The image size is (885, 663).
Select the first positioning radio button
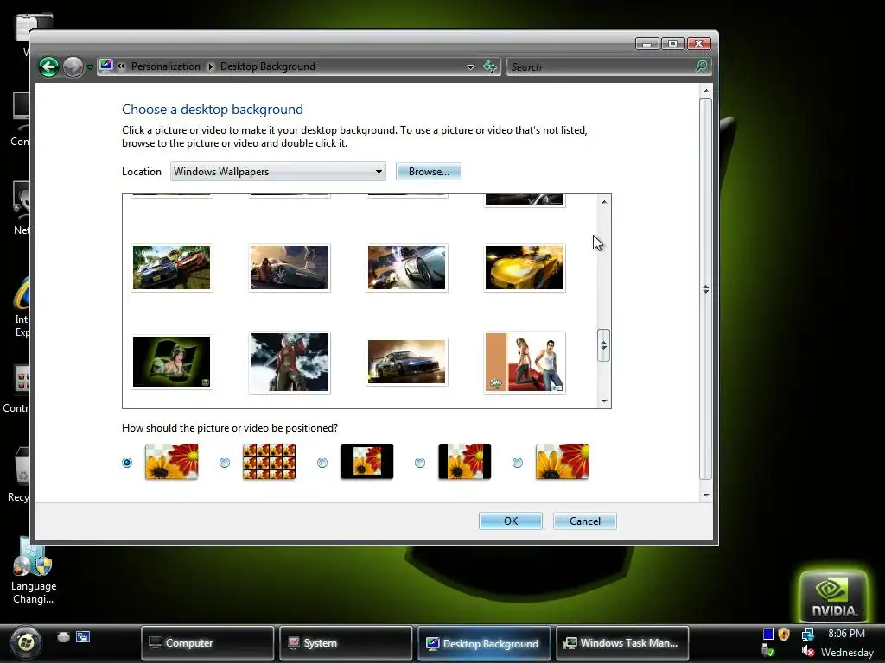point(127,463)
